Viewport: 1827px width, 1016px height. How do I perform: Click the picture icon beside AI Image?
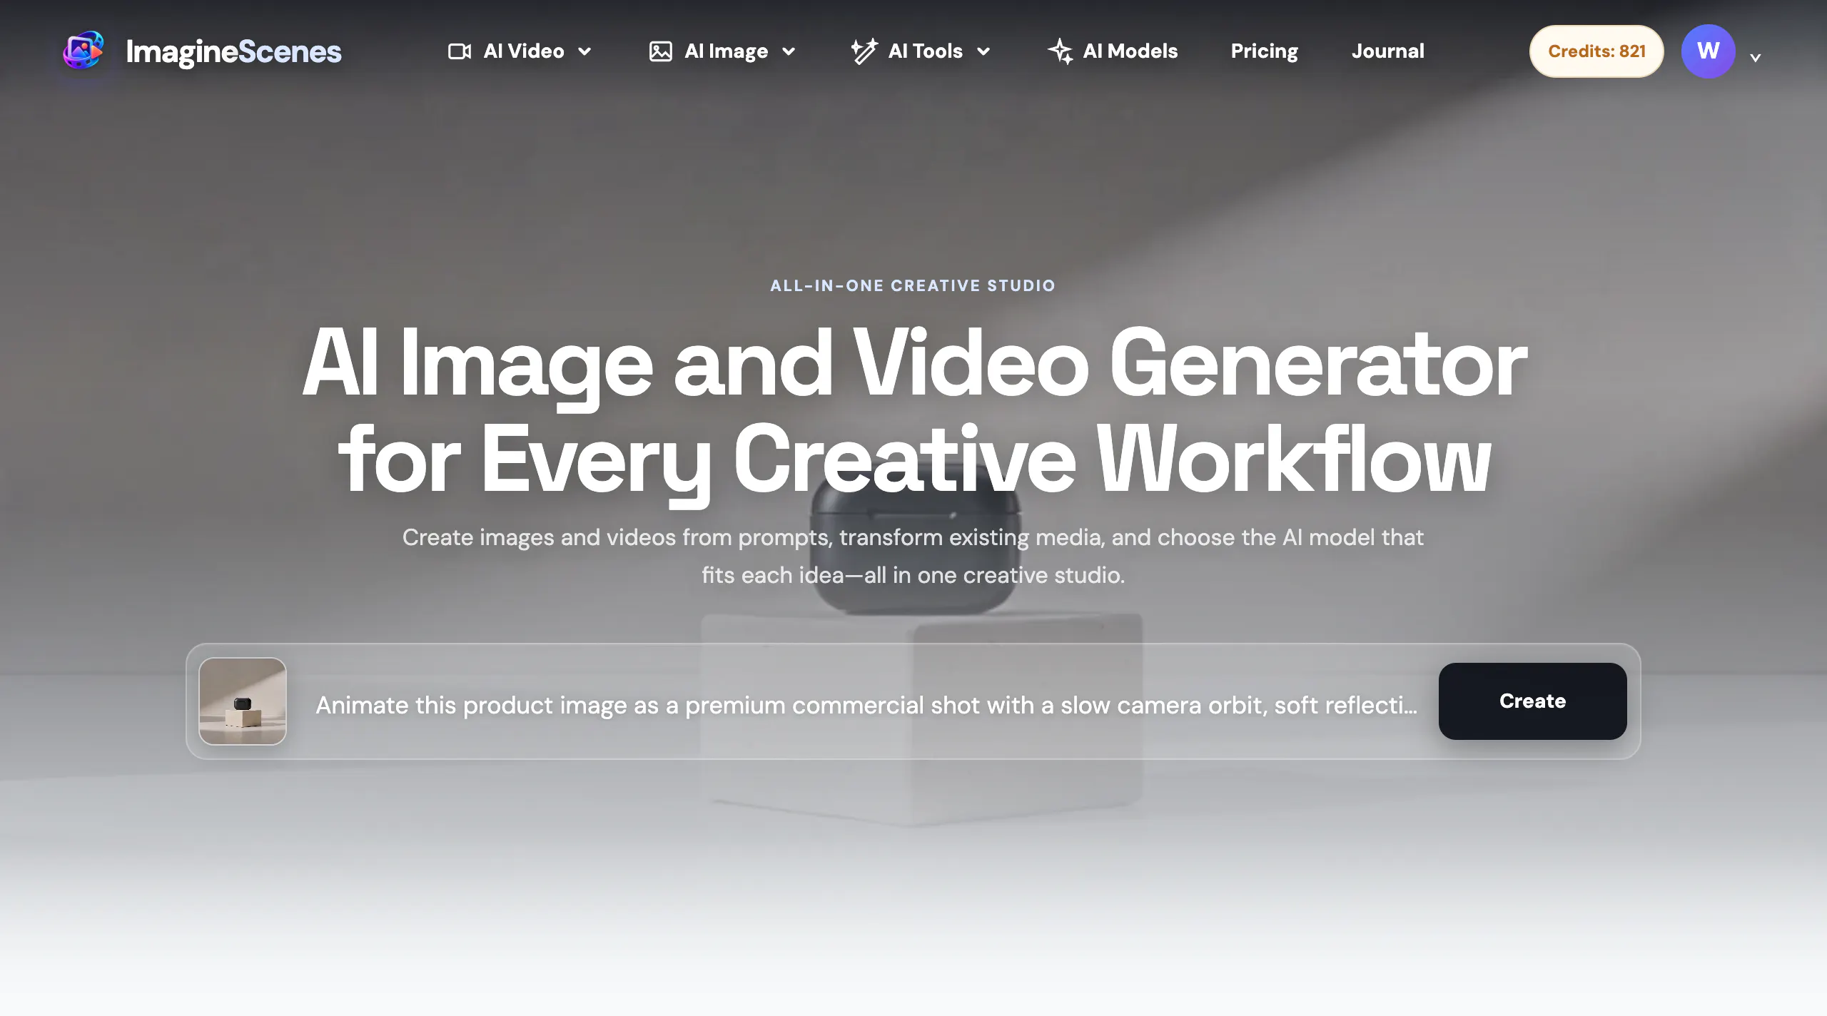(x=661, y=51)
